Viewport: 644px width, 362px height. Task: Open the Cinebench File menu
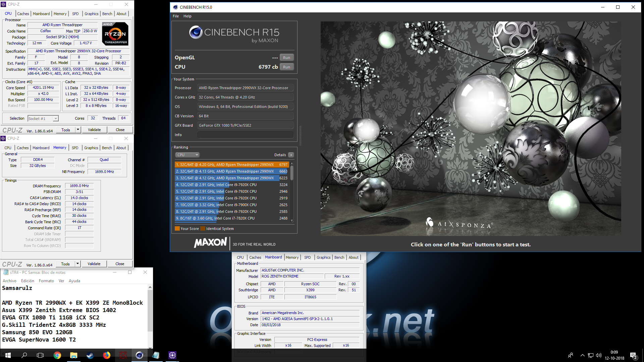pos(176,16)
